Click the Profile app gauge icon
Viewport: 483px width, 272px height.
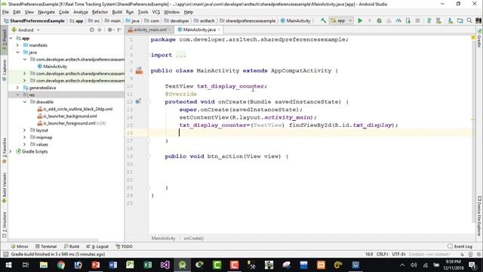coord(398,20)
